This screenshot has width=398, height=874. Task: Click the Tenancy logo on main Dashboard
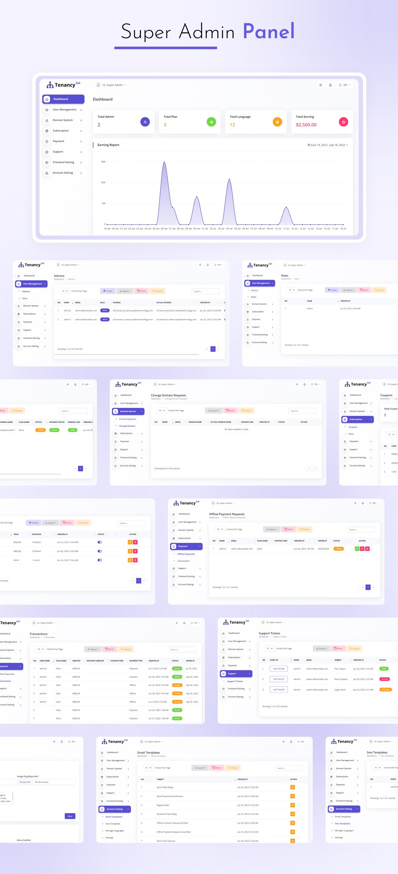(x=63, y=84)
